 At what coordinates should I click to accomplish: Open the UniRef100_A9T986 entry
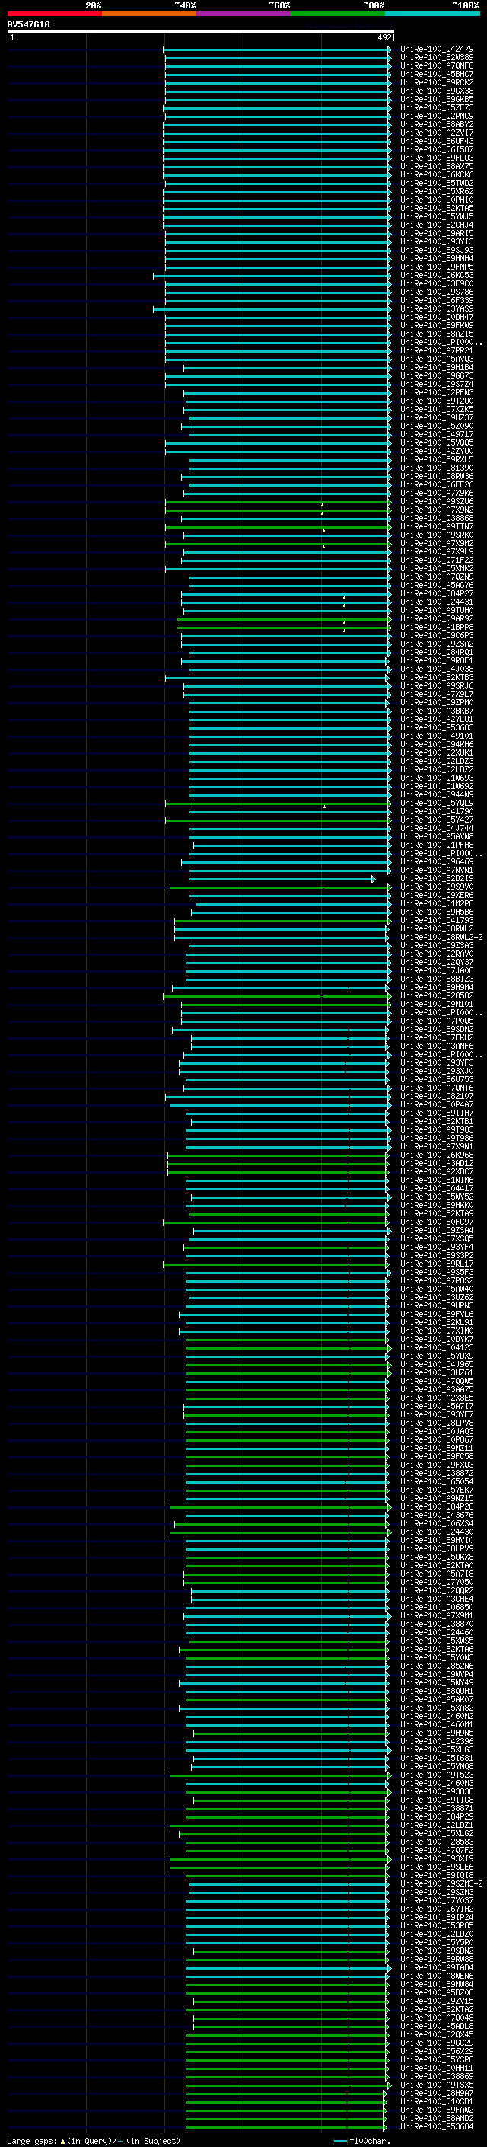pos(437,1139)
